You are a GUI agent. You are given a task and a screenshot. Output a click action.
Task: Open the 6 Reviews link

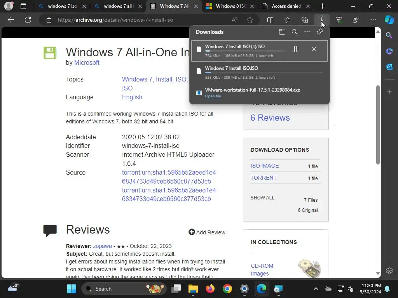[x=270, y=118]
